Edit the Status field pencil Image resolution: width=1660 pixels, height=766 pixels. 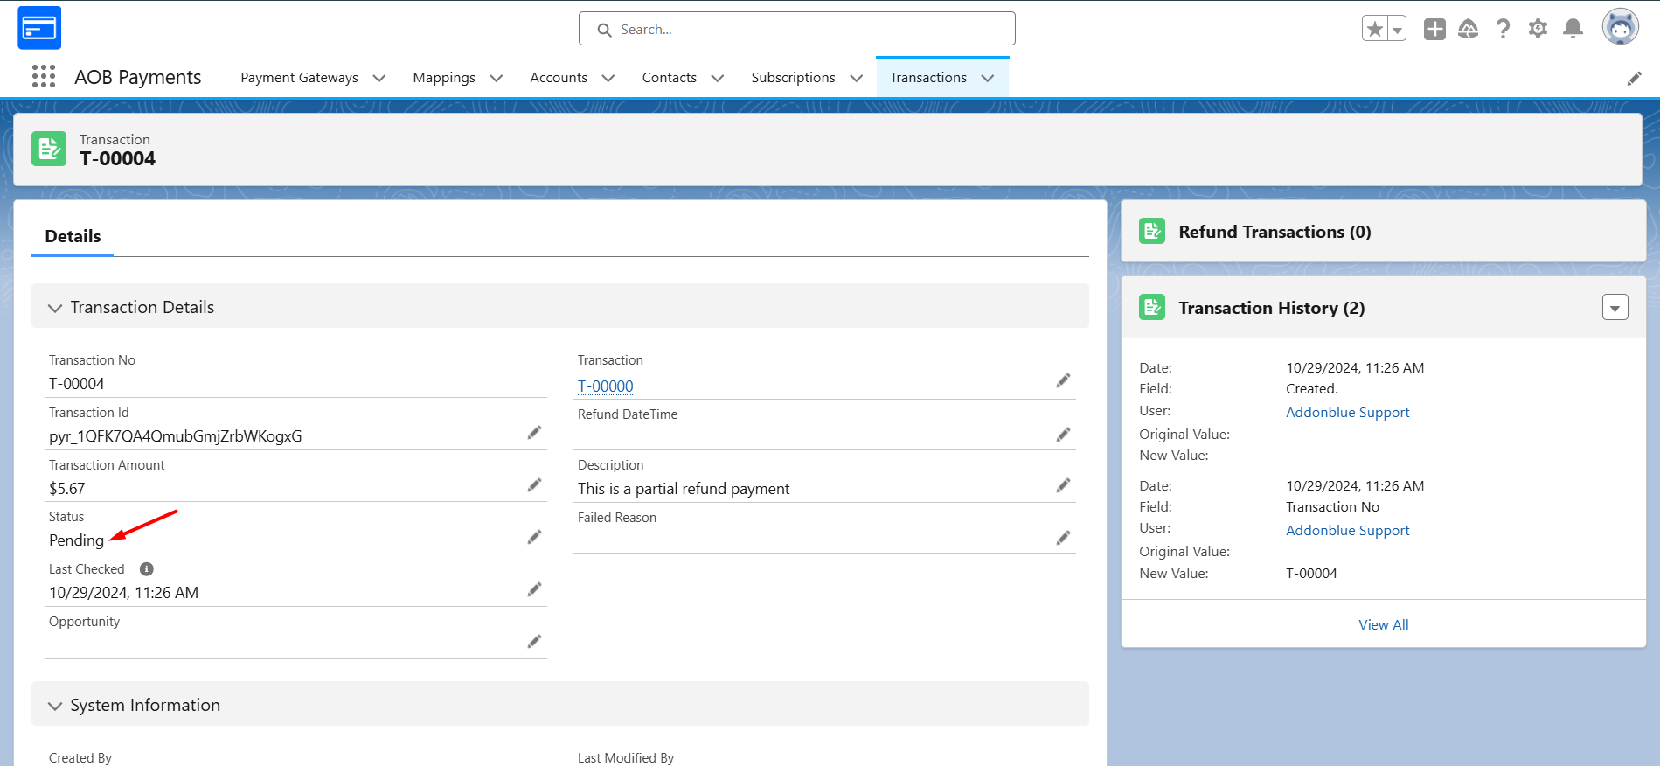point(534,537)
